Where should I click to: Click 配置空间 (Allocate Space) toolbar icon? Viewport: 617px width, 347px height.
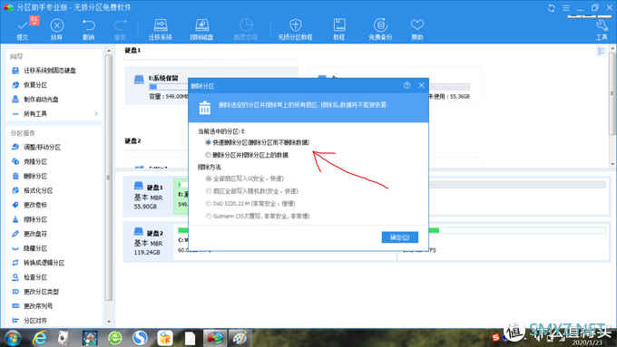(x=246, y=25)
